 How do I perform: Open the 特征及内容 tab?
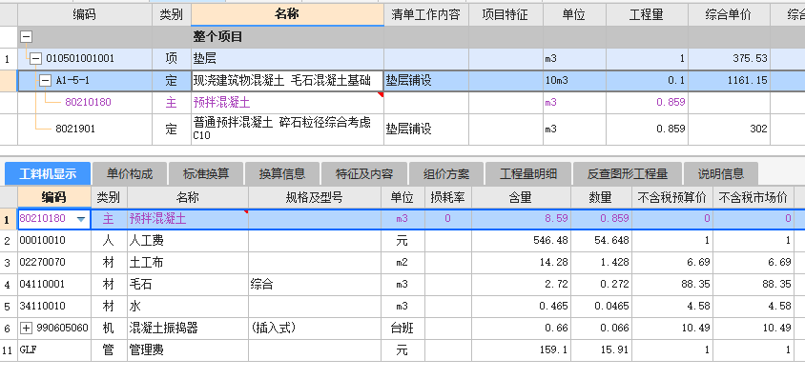pos(364,174)
